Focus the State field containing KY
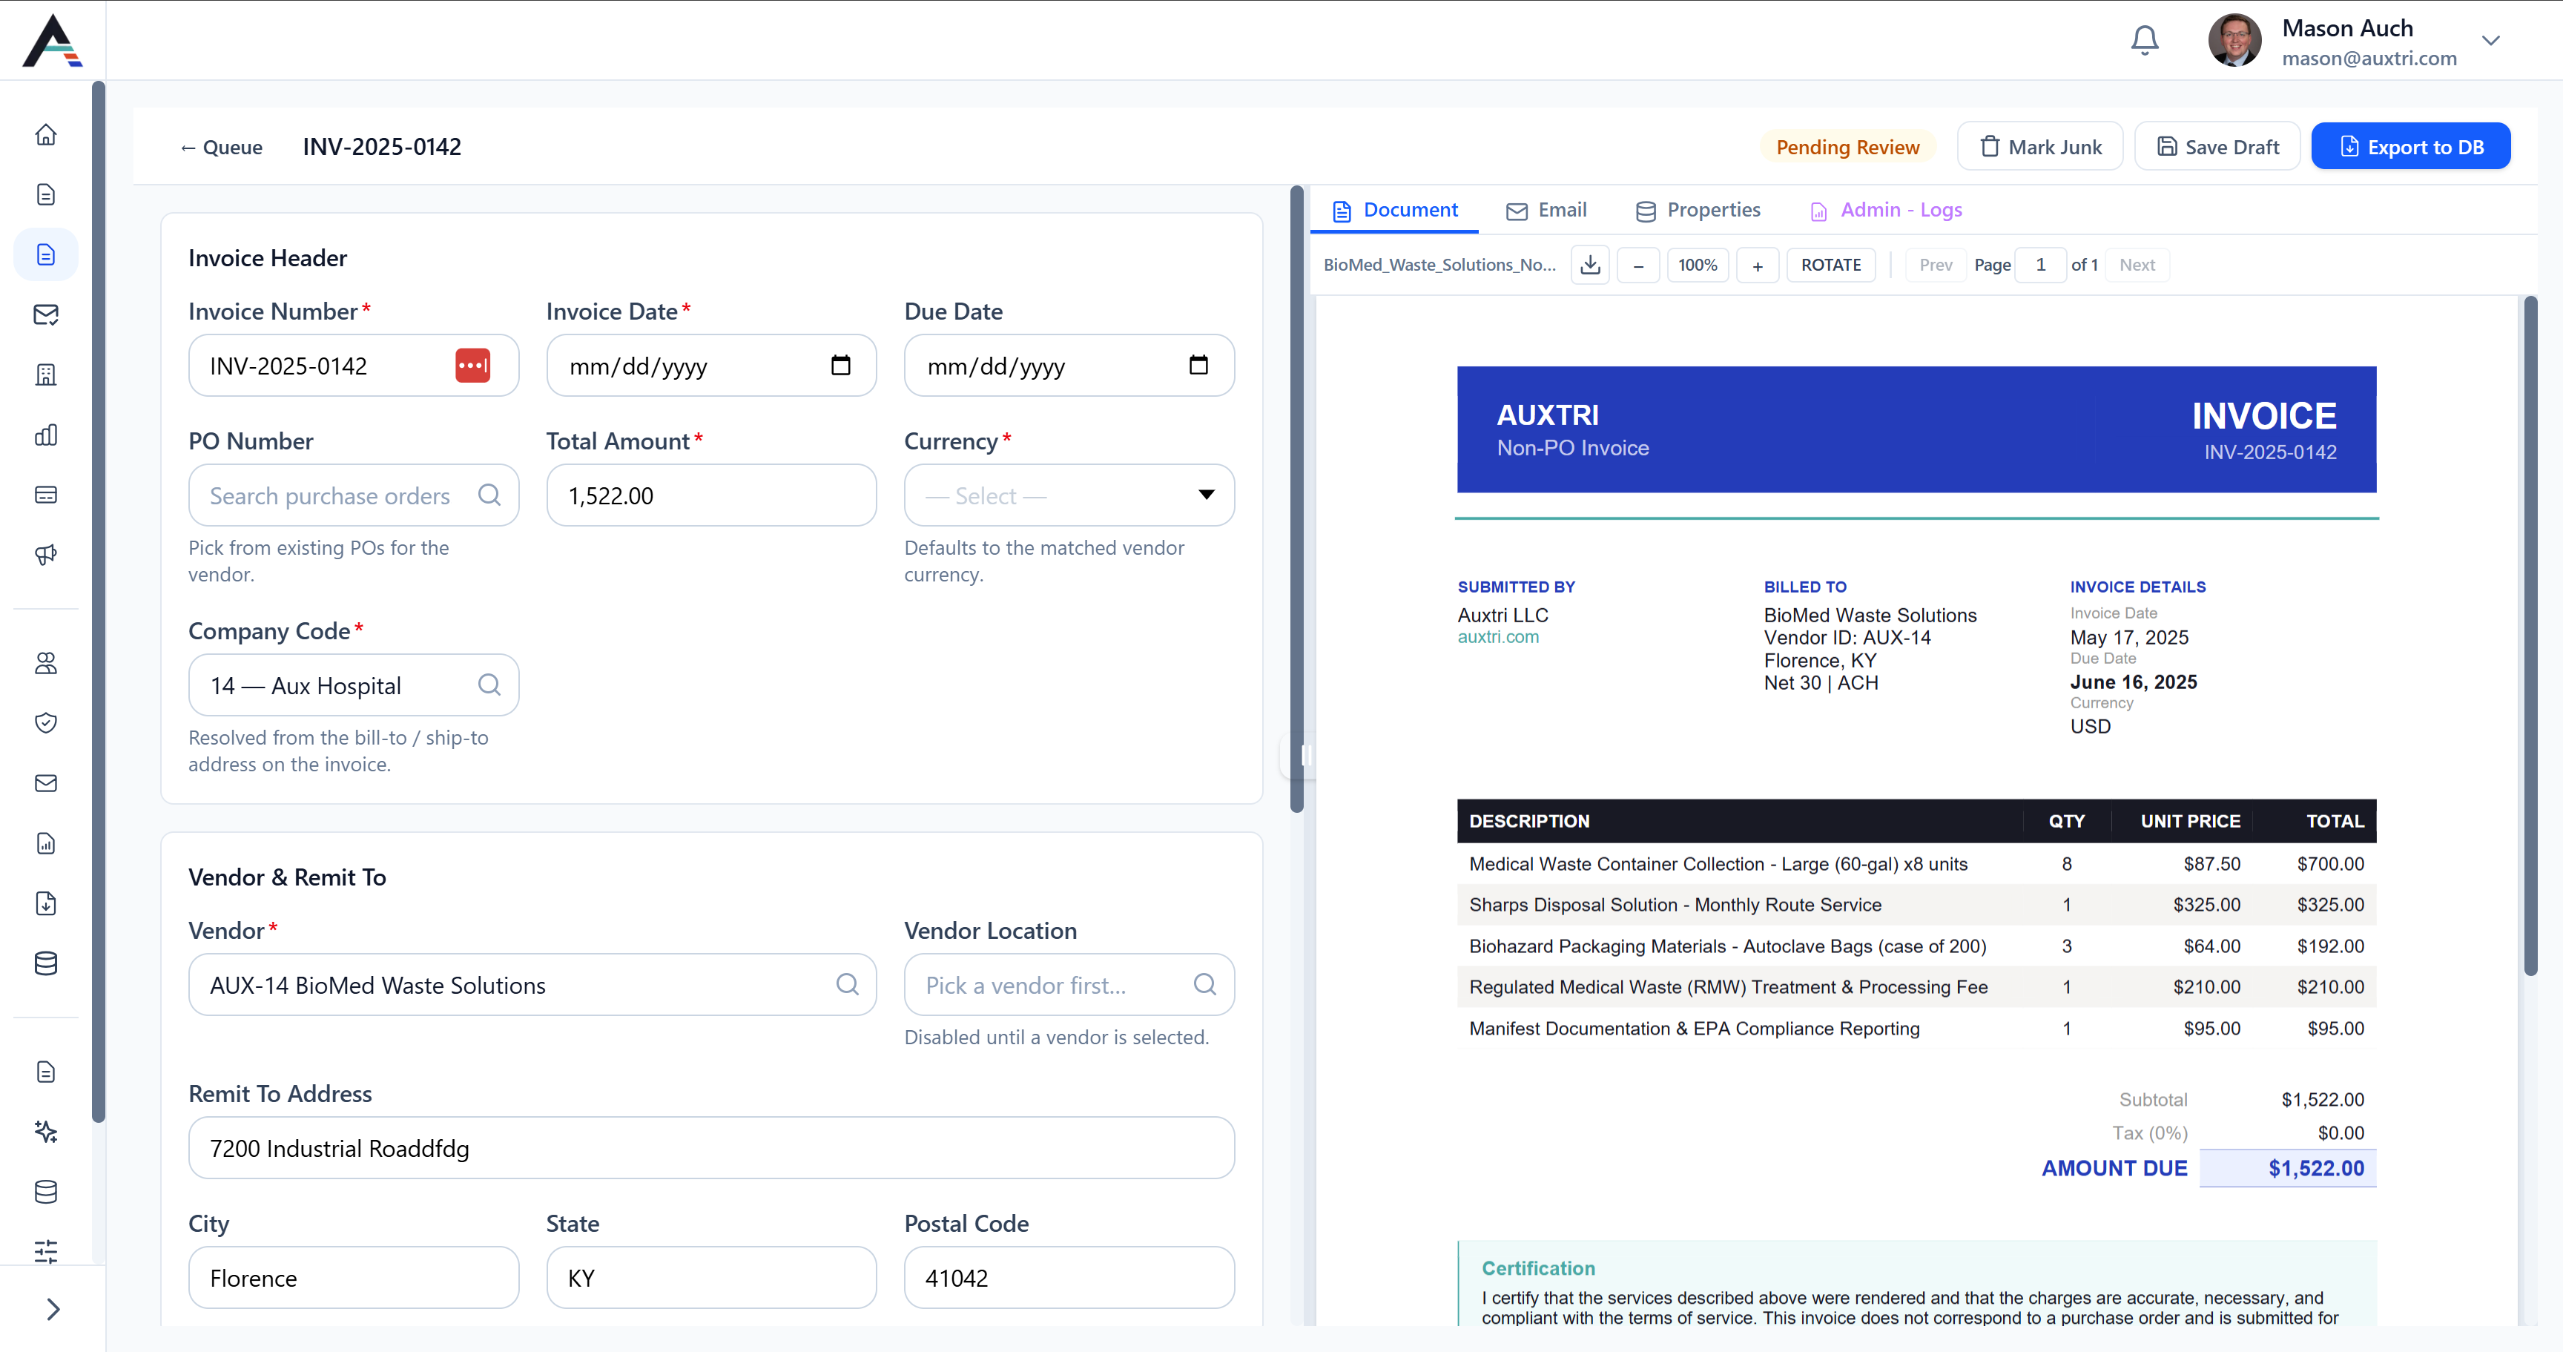Viewport: 2563px width, 1352px height. click(x=711, y=1277)
